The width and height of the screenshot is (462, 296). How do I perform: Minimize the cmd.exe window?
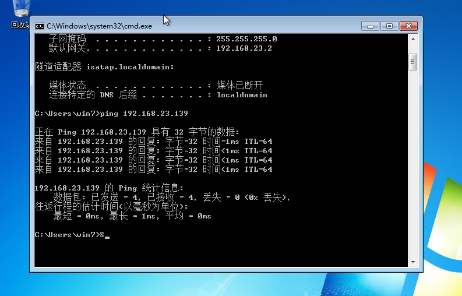[x=370, y=26]
